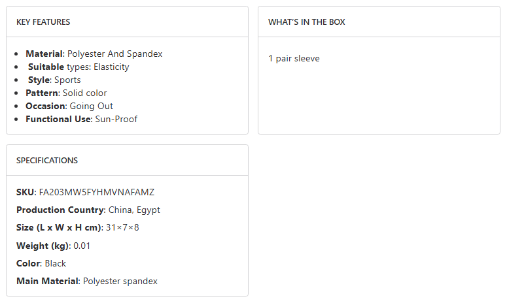Image resolution: width=507 pixels, height=305 pixels.
Task: Select the Color: Black specification
Action: coord(41,263)
